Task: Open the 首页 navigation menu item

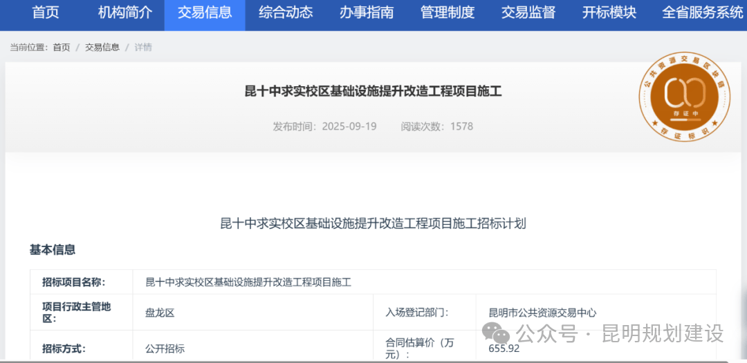Action: [46, 13]
